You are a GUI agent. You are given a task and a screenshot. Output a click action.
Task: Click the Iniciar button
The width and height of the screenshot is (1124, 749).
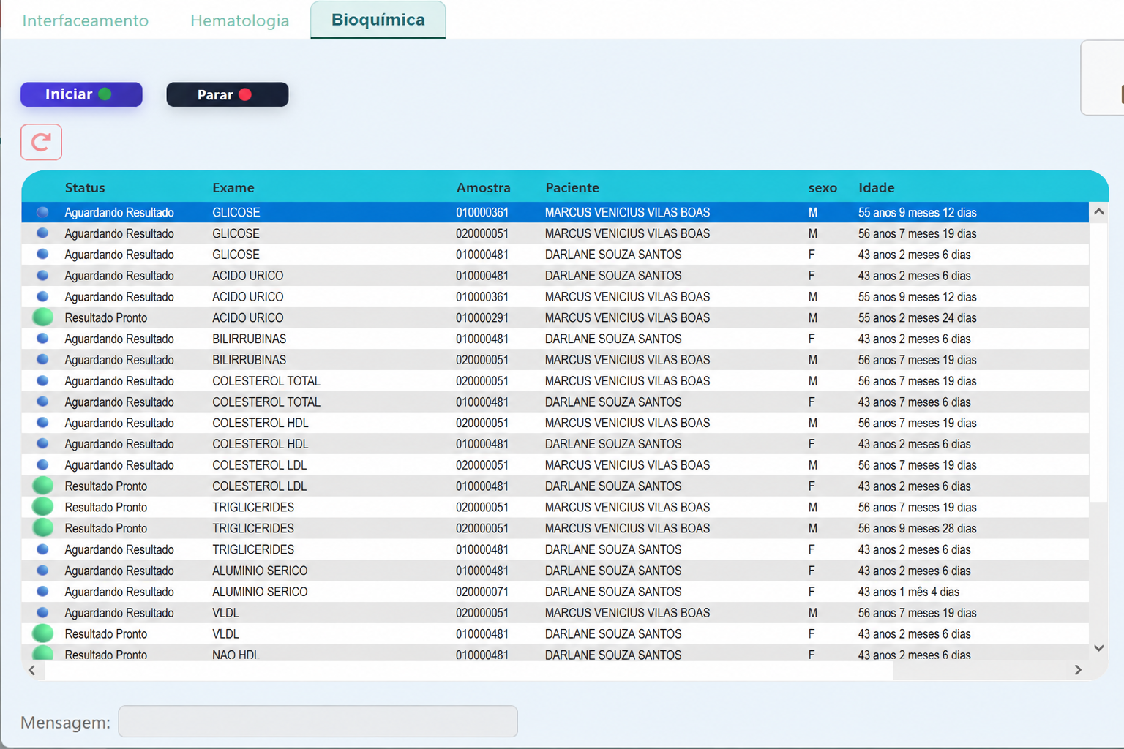click(81, 94)
